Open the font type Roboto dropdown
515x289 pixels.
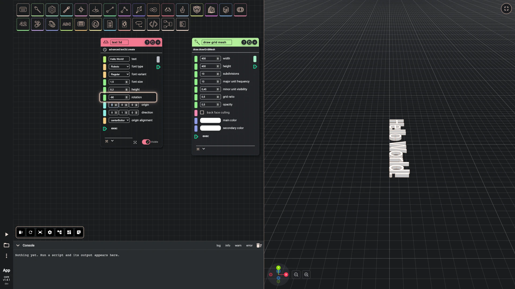pos(119,67)
